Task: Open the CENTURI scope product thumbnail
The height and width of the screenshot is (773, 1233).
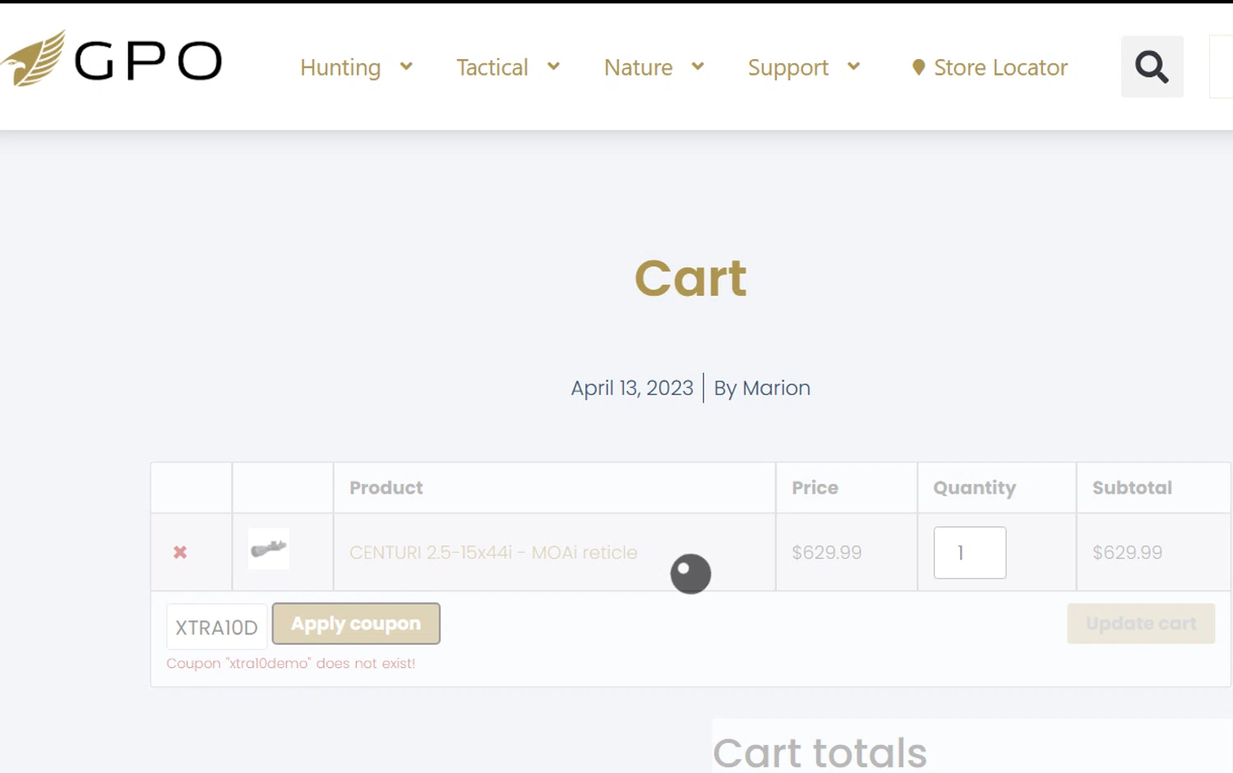Action: click(269, 549)
